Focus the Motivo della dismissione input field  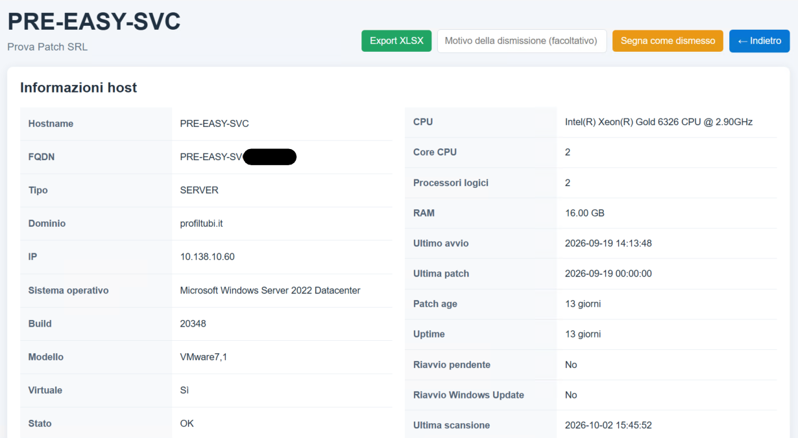[522, 41]
